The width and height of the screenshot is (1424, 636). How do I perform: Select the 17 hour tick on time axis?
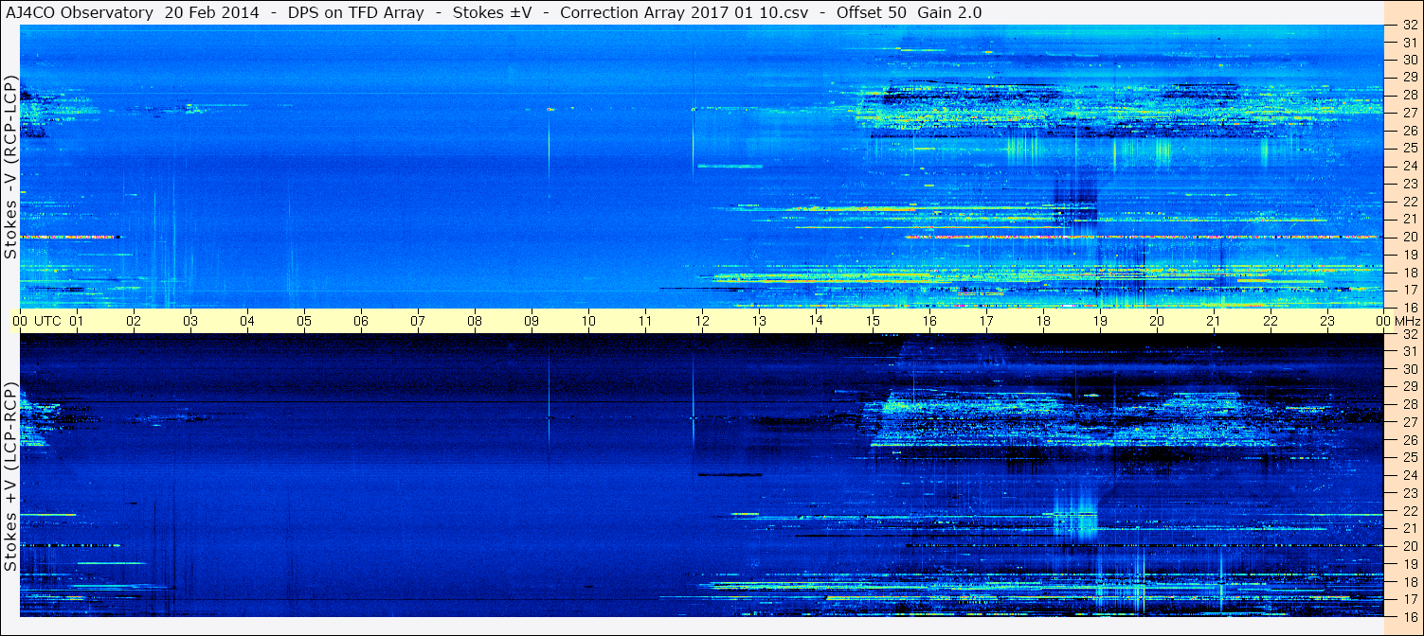[x=986, y=321]
